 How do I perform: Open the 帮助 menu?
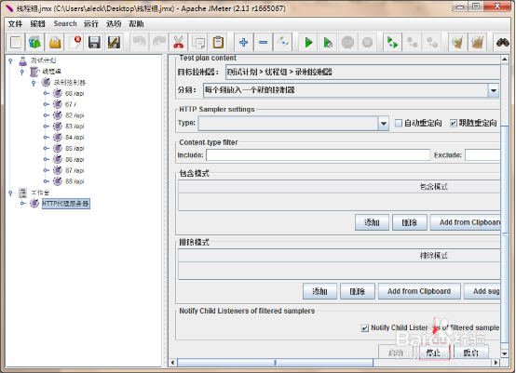(x=136, y=23)
